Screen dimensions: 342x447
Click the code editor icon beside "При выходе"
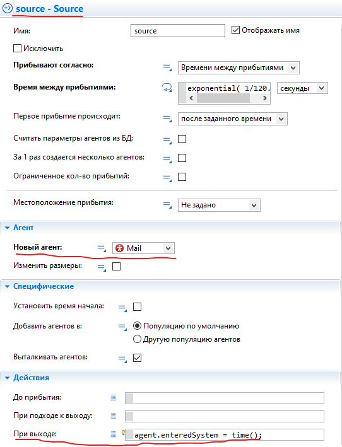pos(113,434)
